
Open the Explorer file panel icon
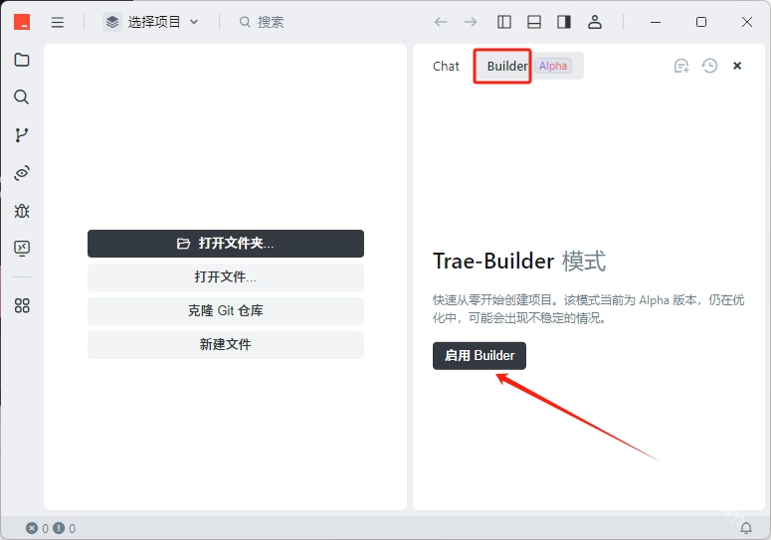click(22, 60)
